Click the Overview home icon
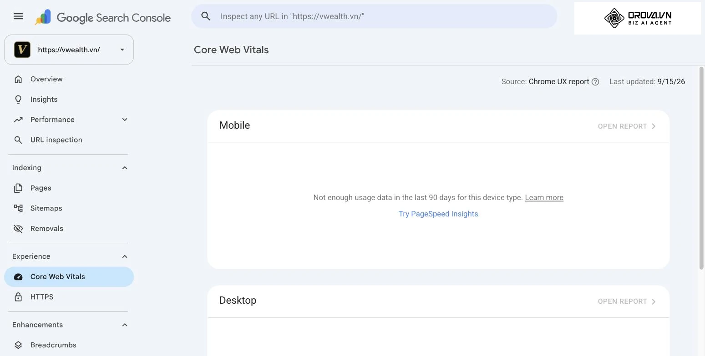Screen dimensions: 705x356 pos(18,79)
